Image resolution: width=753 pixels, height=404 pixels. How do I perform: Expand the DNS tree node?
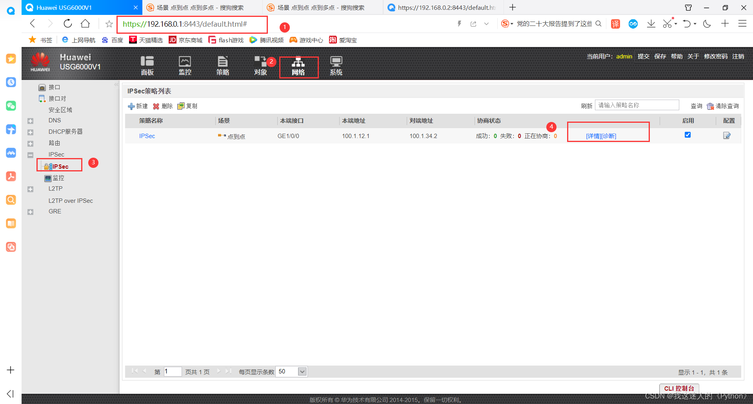point(30,121)
